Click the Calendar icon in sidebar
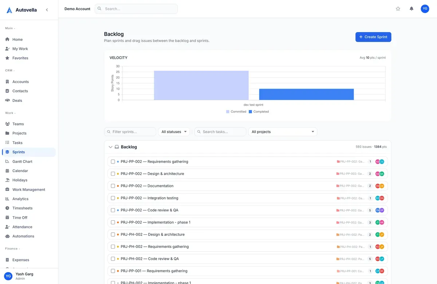The height and width of the screenshot is (284, 437). (x=7, y=171)
